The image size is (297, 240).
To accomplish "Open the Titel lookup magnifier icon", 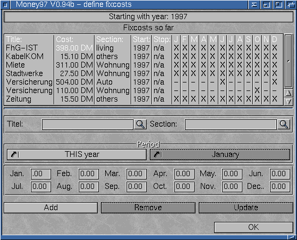I will 140,125.
